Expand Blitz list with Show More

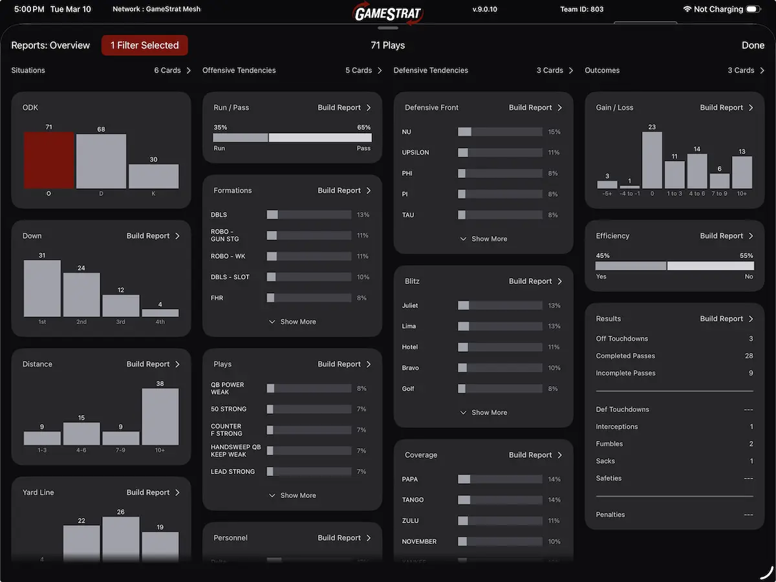pos(483,413)
